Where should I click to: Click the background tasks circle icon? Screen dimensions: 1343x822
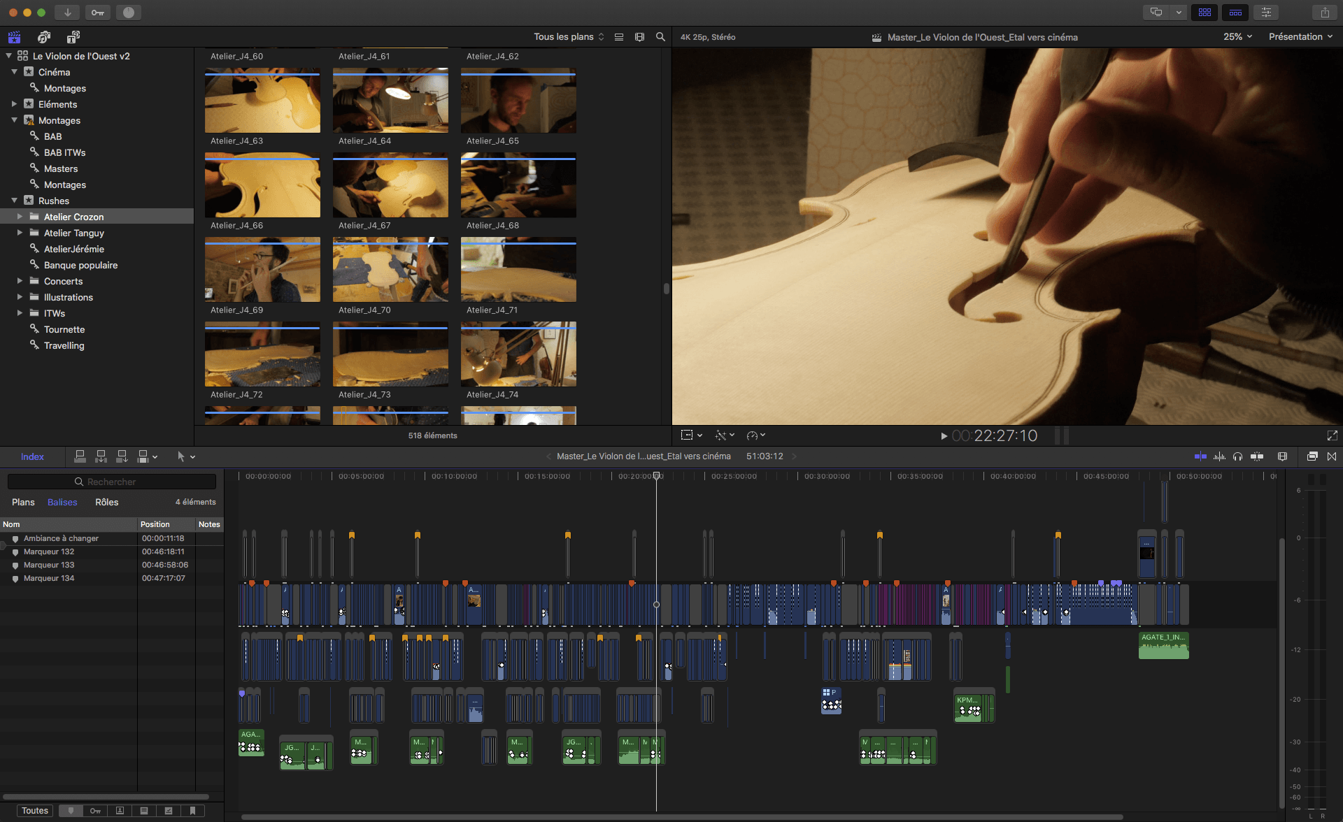129,13
